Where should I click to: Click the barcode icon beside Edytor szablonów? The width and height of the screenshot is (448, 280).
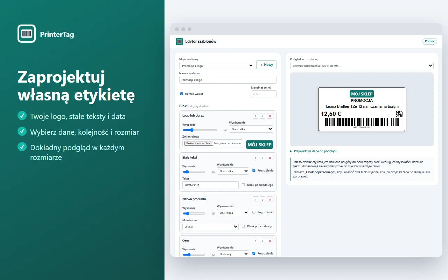click(x=180, y=41)
